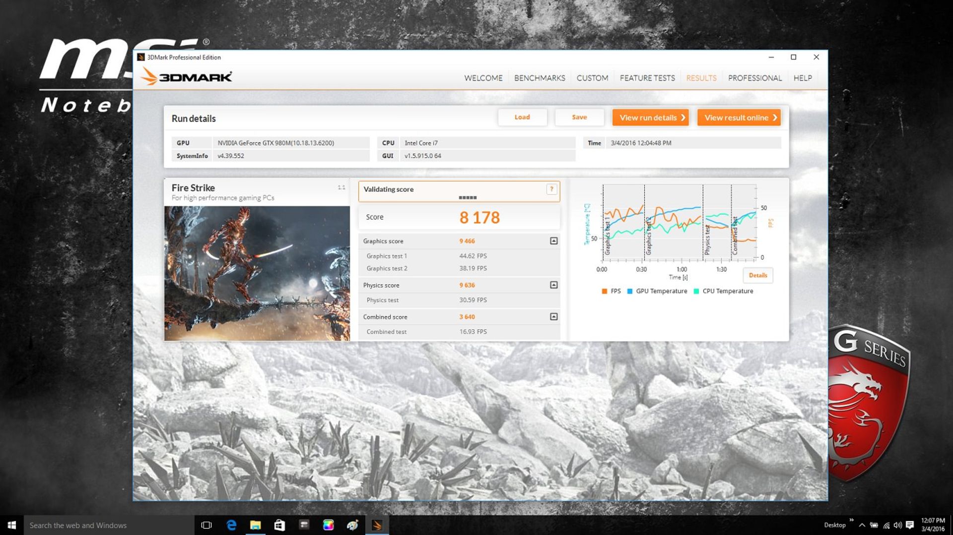Click Combined test value 16.93 FPS

click(x=473, y=332)
